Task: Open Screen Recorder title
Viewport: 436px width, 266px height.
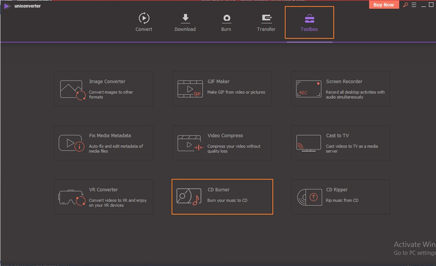Action: point(344,81)
